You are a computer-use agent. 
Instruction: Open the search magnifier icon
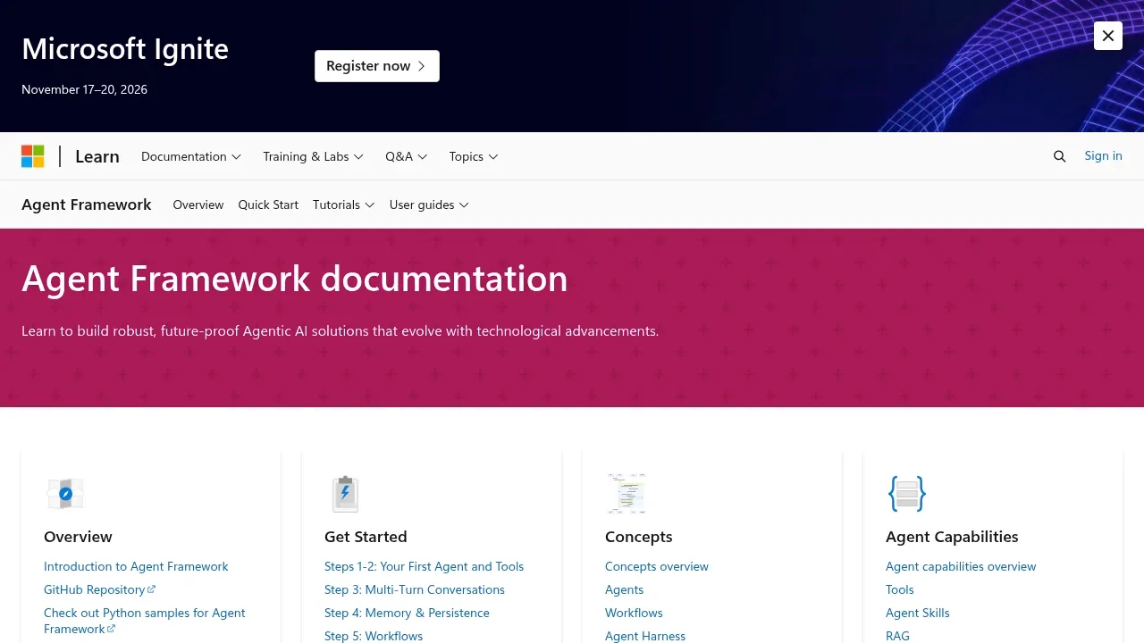click(1059, 156)
